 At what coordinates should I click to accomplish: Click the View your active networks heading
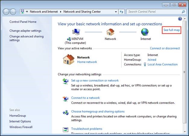pos(75,48)
